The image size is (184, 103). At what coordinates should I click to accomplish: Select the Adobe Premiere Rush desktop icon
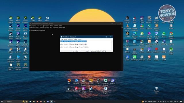[18, 27]
